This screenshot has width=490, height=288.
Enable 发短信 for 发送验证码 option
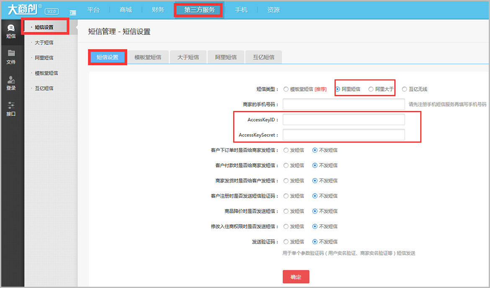pyautogui.click(x=286, y=241)
